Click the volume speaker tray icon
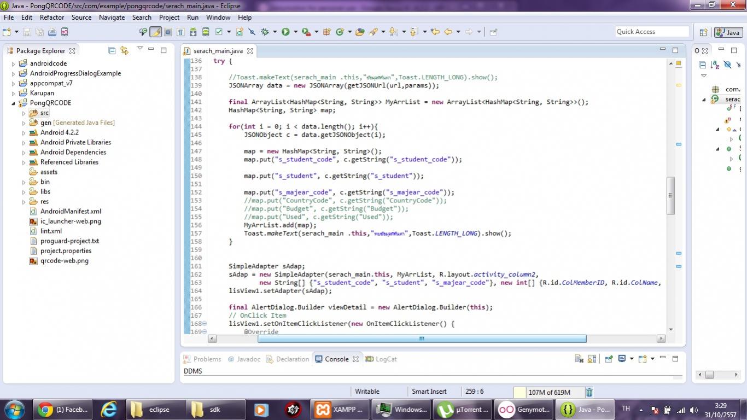Screen dimensions: 747x420 [693, 410]
